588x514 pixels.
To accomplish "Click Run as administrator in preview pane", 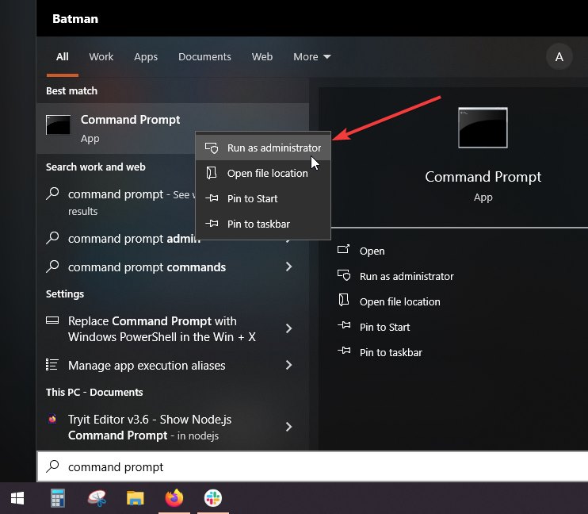I will click(407, 276).
